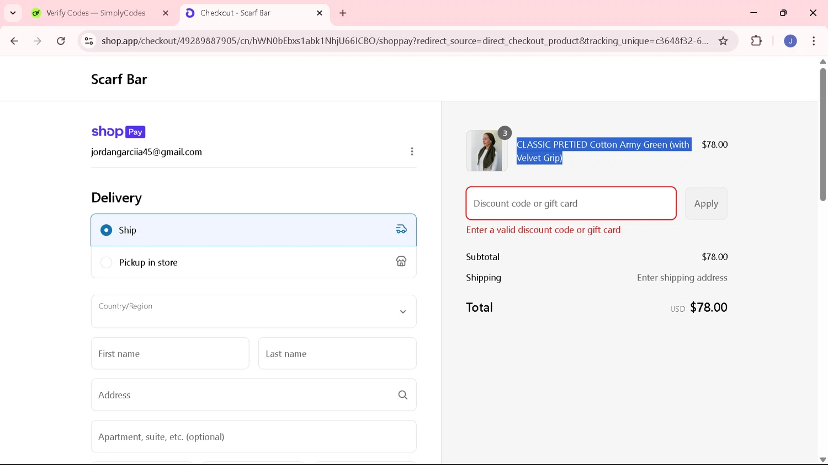The image size is (828, 465).
Task: Minimize the browser window
Action: (753, 13)
